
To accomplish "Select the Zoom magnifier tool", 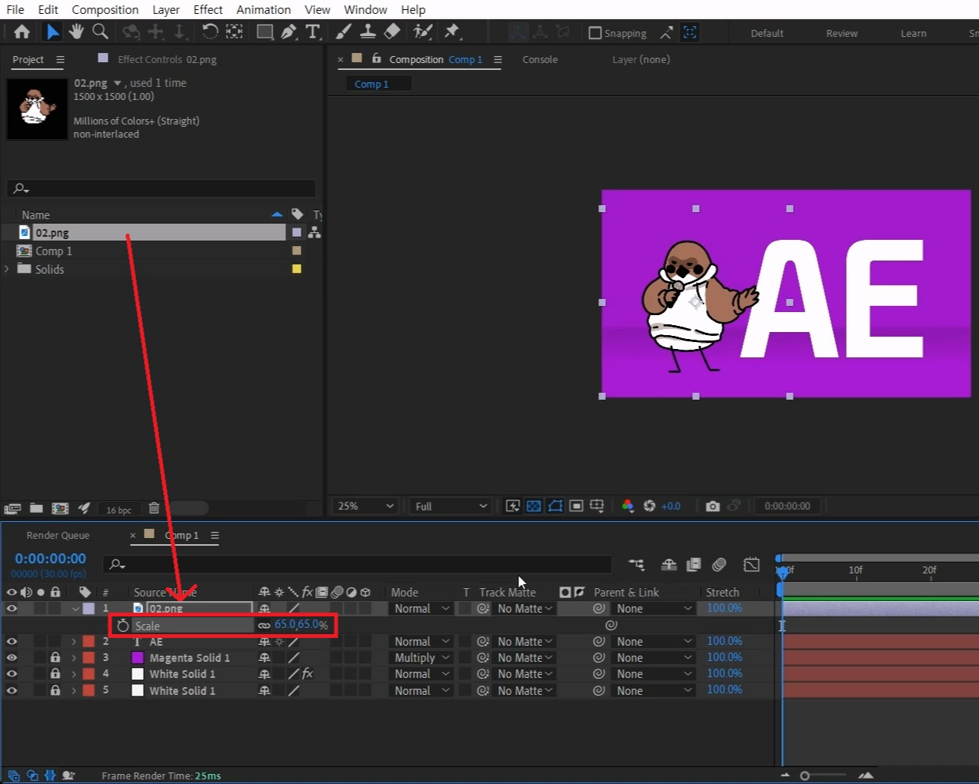I will click(100, 32).
